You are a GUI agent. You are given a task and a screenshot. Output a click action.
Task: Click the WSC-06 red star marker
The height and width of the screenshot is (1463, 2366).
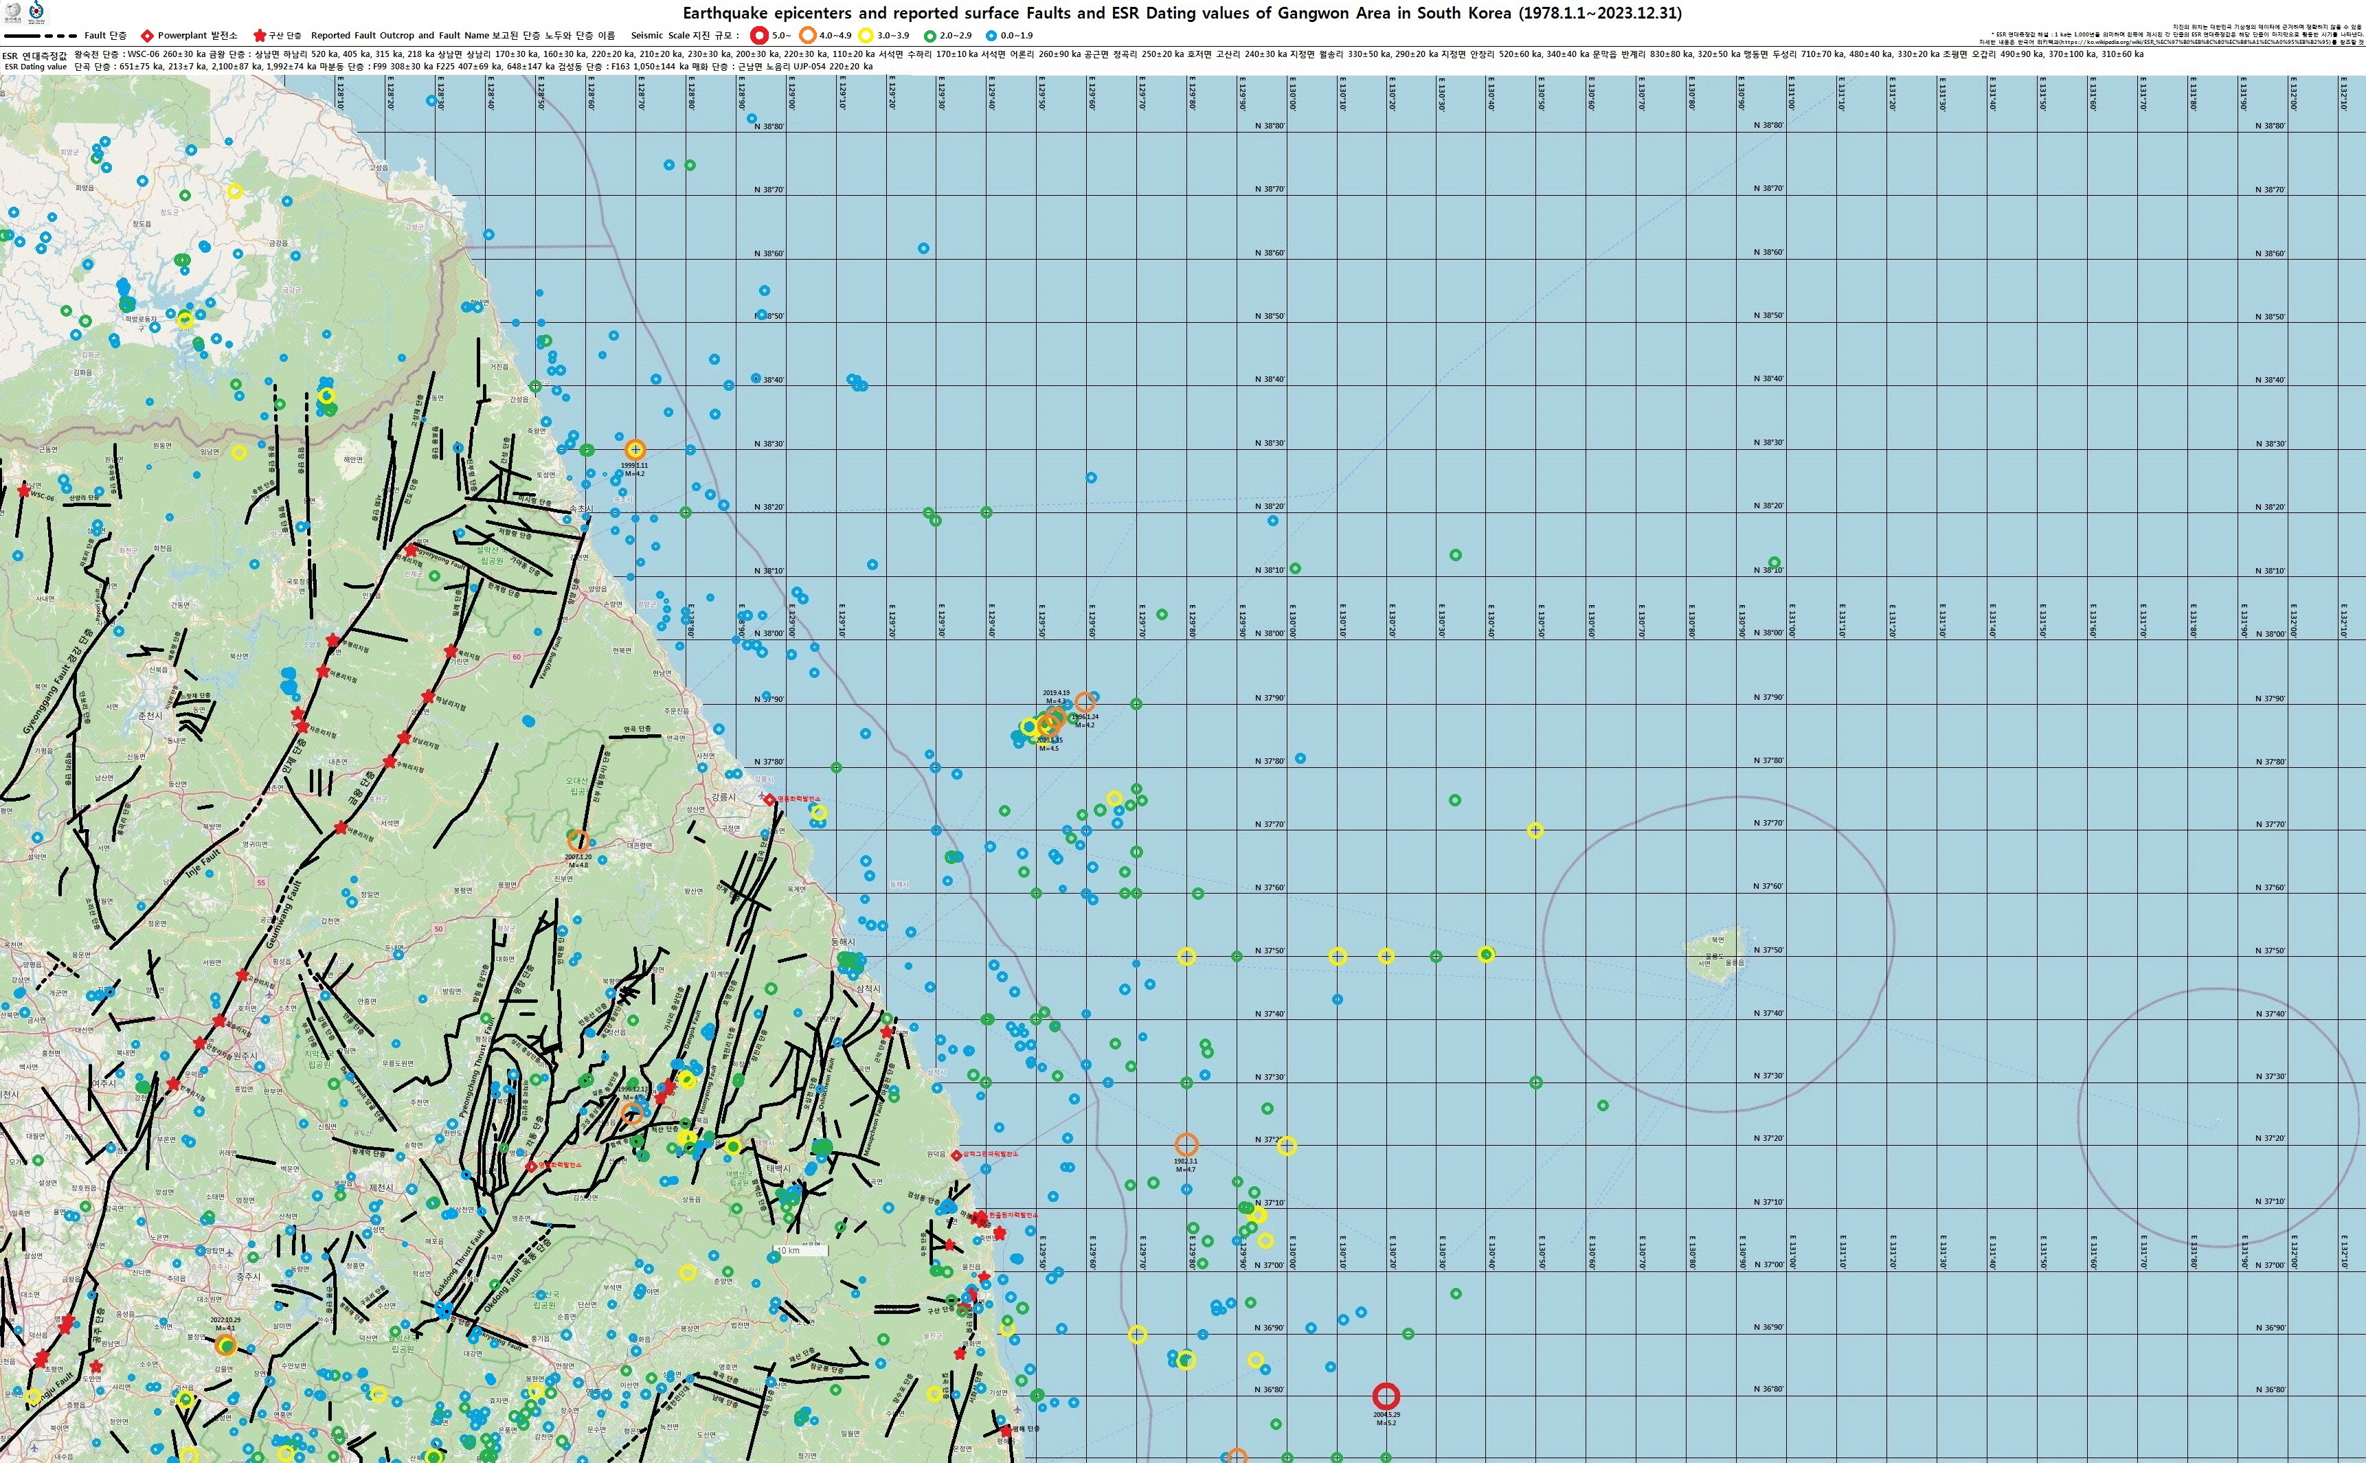pos(24,490)
